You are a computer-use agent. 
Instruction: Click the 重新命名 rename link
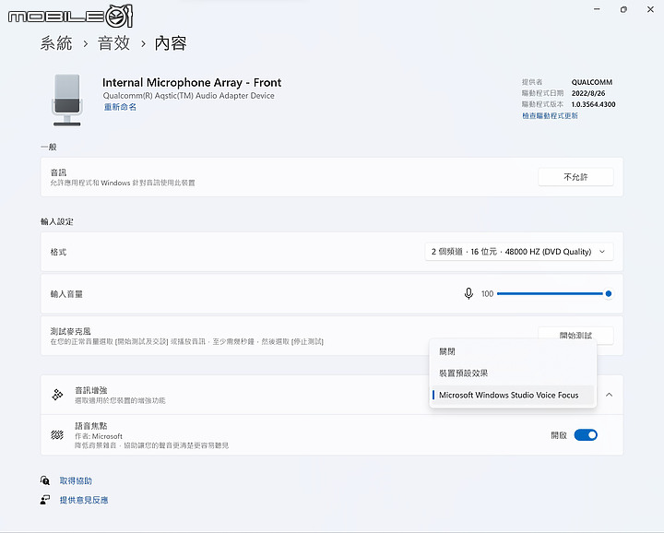coord(120,107)
